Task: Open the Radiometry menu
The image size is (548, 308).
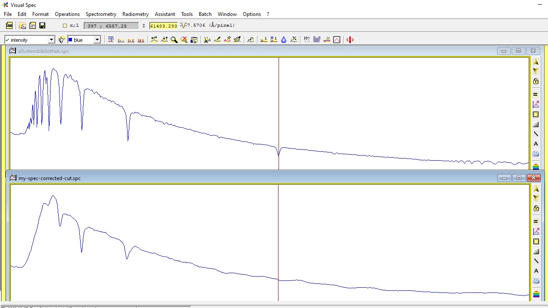Action: pos(135,14)
